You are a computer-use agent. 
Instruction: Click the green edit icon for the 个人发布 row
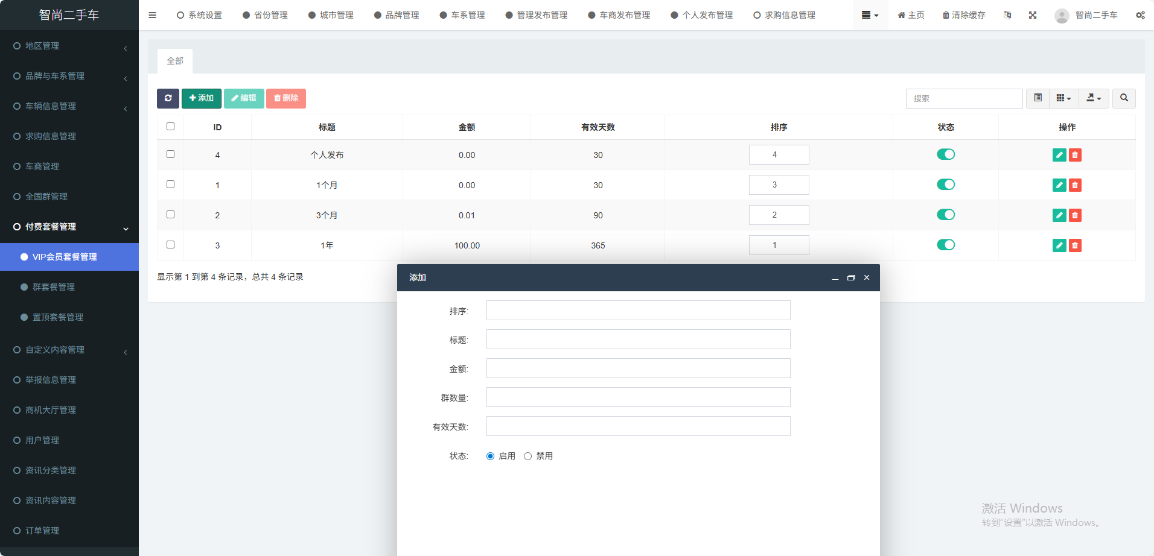tap(1059, 155)
